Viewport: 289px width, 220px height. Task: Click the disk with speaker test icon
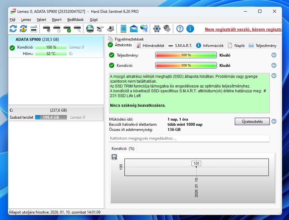[x=47, y=29]
